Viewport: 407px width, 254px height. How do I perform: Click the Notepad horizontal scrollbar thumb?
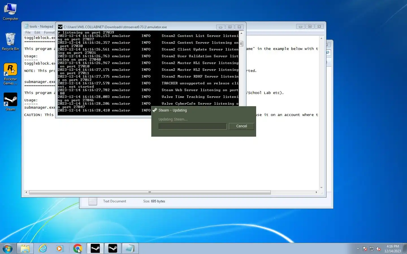(x=150, y=192)
